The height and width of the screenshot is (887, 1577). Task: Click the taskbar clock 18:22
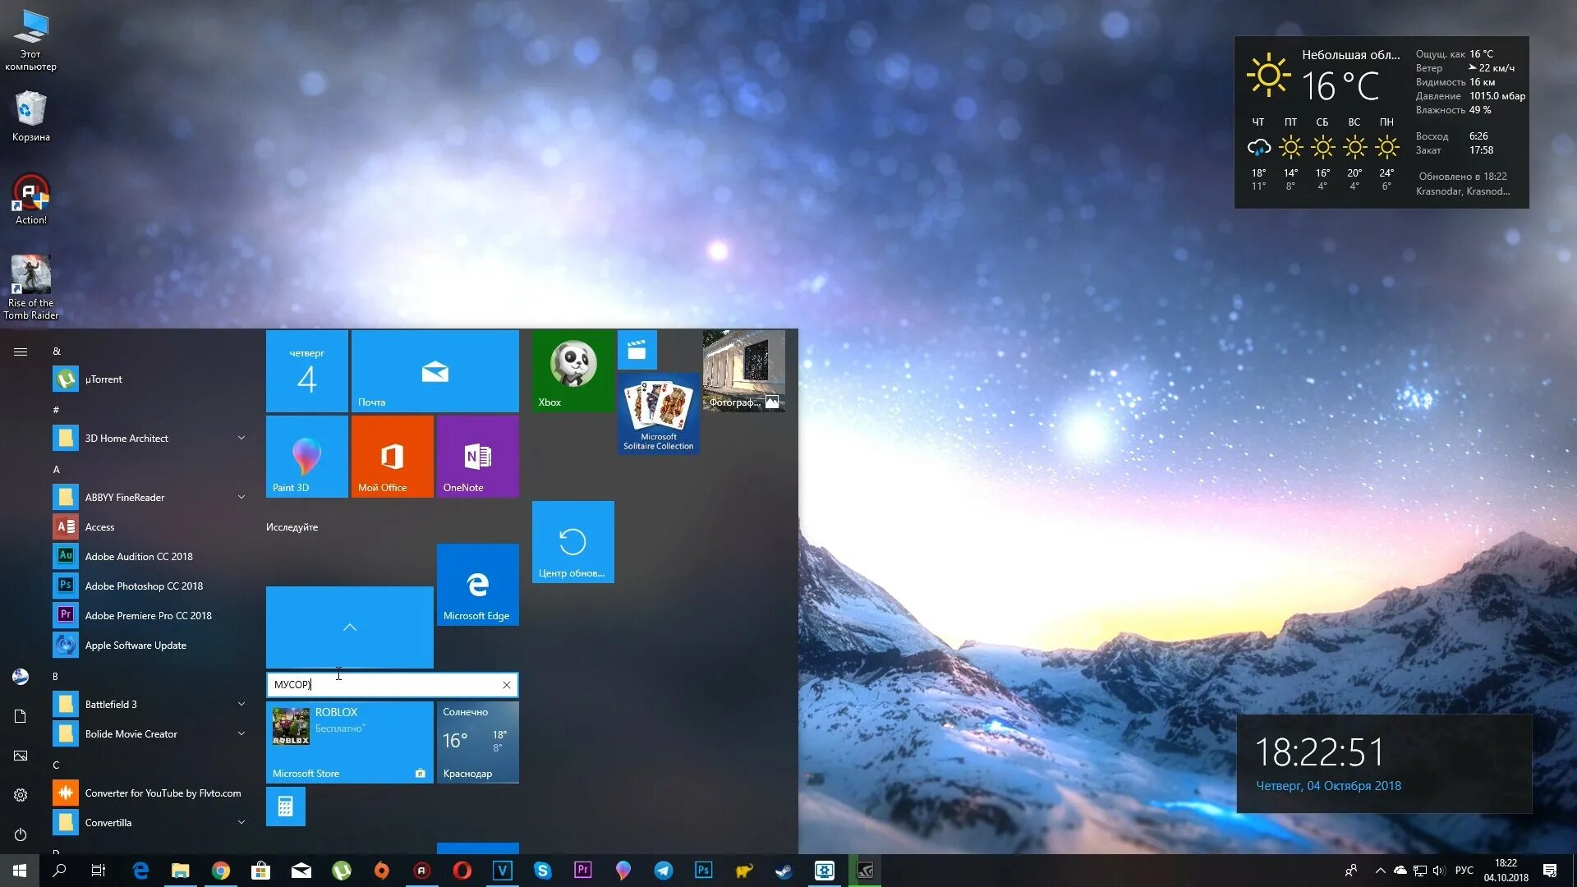coord(1506,871)
